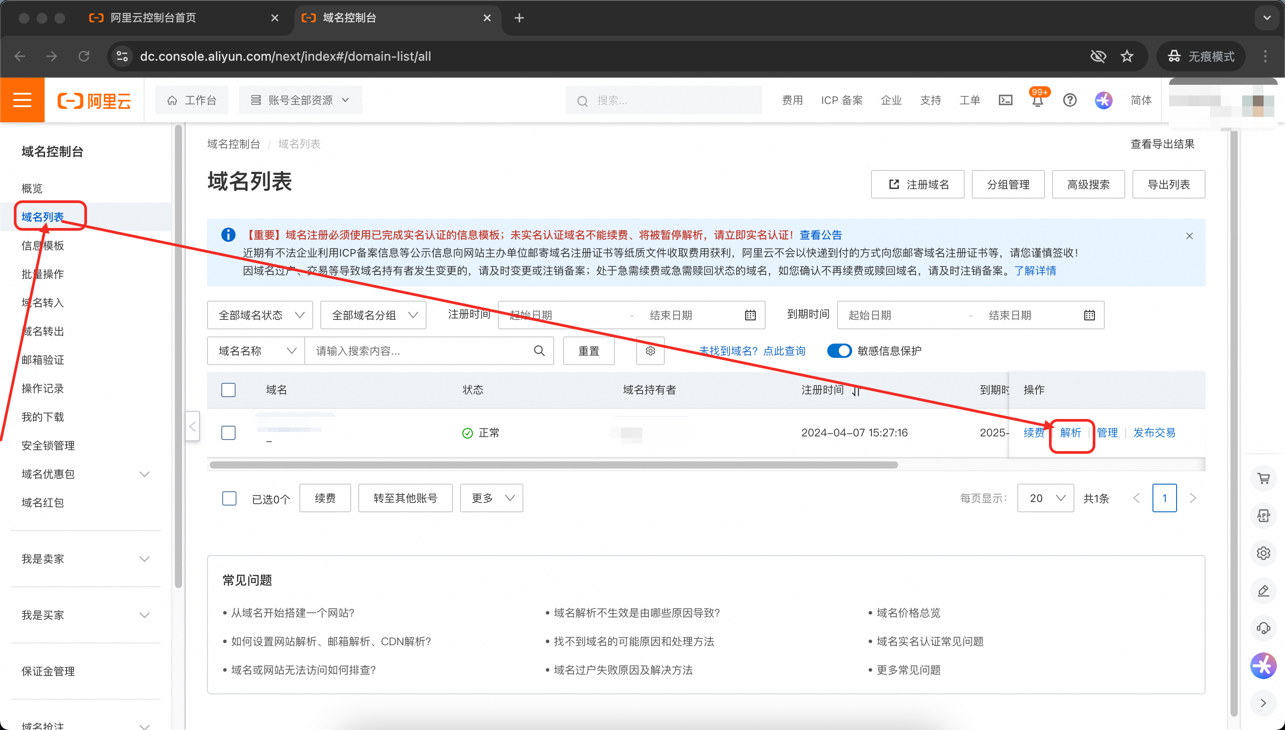Open the shopping cart icon in right rail
The height and width of the screenshot is (730, 1285).
tap(1263, 478)
